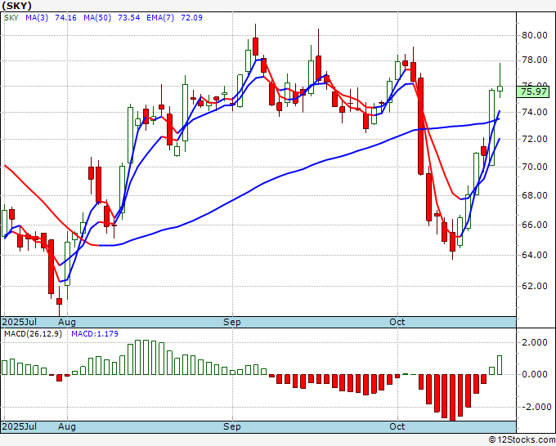
Task: Click the 70.00 price axis label
Action: pos(534,167)
